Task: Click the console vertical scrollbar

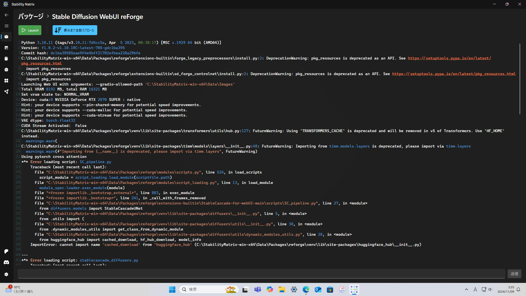Action: pyautogui.click(x=519, y=79)
